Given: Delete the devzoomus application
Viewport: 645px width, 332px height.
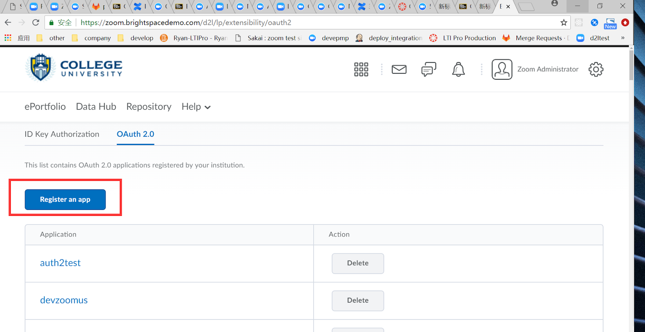Looking at the screenshot, I should tap(358, 301).
